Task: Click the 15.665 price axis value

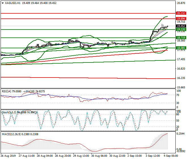Action: point(181,87)
